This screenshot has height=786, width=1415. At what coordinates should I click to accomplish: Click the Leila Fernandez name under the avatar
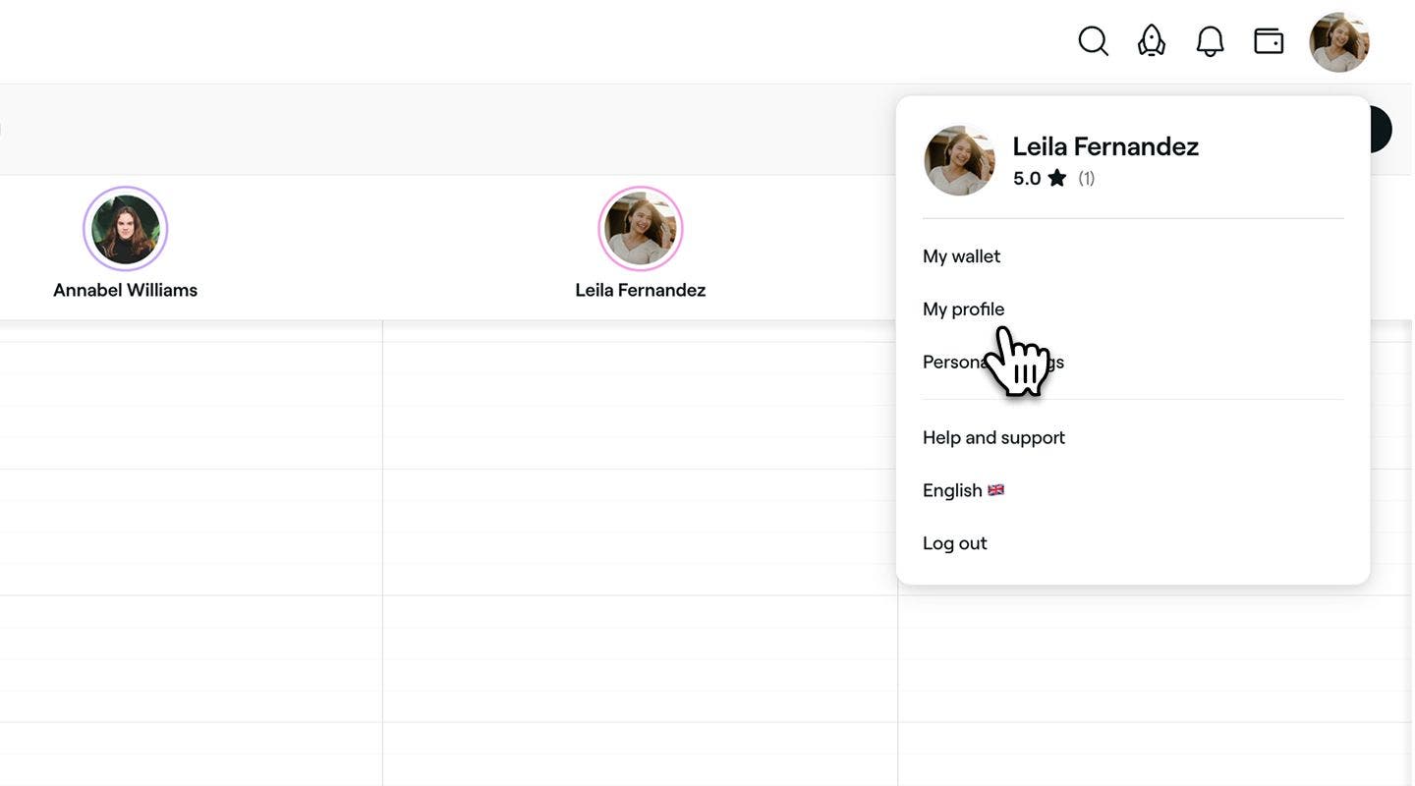pos(641,290)
